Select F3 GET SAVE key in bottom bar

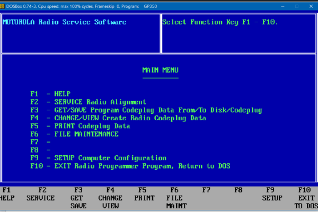(78, 198)
